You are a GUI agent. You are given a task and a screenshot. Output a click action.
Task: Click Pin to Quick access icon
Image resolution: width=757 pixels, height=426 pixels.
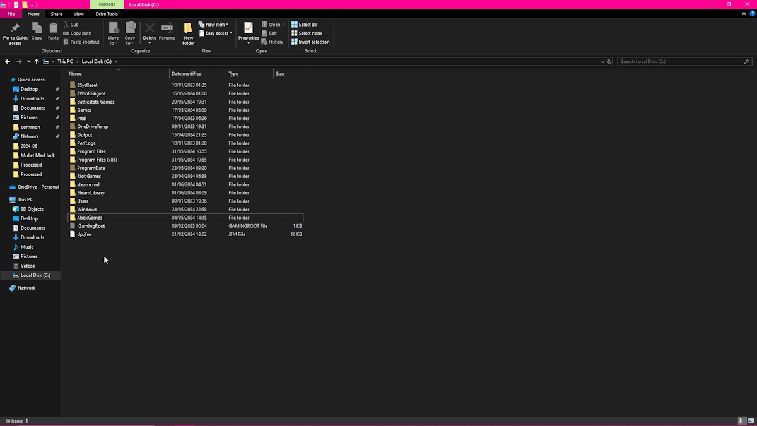(x=15, y=32)
